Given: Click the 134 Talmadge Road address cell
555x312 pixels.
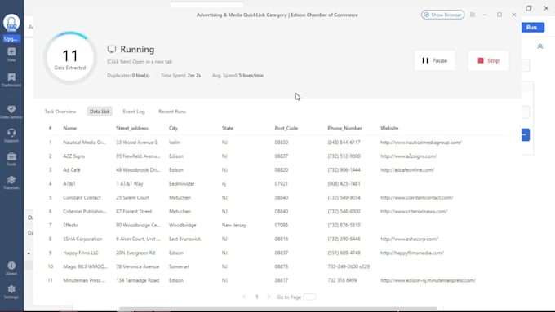Looking at the screenshot, I should [x=137, y=280].
